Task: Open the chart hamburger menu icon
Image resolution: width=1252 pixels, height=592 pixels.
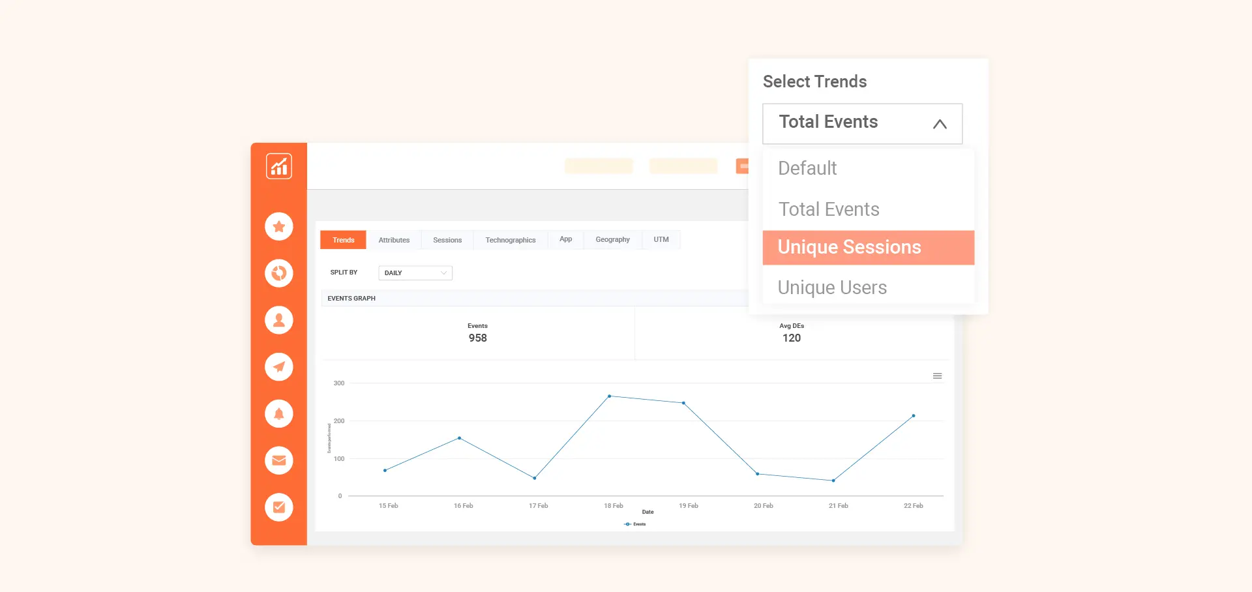Action: [x=937, y=376]
